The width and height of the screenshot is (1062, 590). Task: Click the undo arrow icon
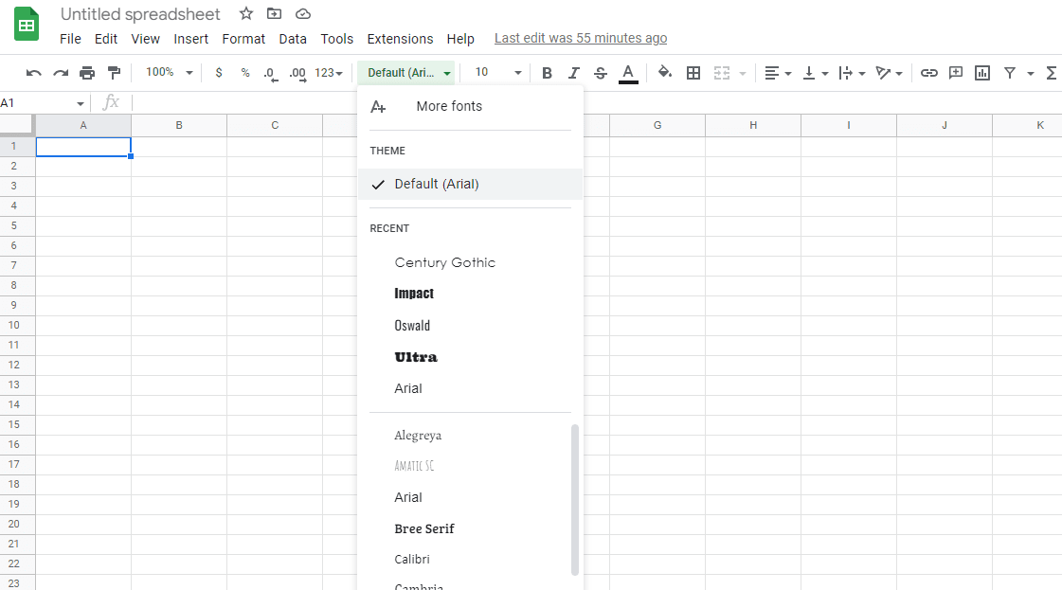click(x=33, y=73)
